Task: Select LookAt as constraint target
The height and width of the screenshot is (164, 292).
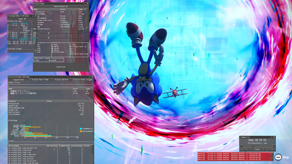Action: click(x=49, y=60)
